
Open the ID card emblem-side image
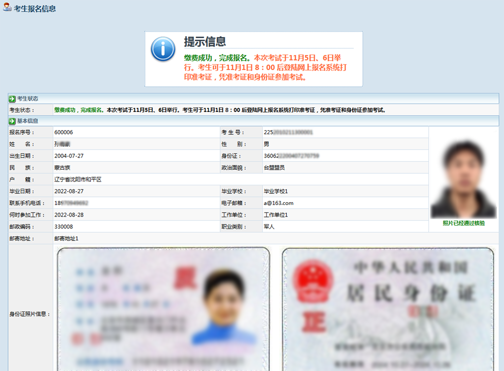[x=387, y=308]
